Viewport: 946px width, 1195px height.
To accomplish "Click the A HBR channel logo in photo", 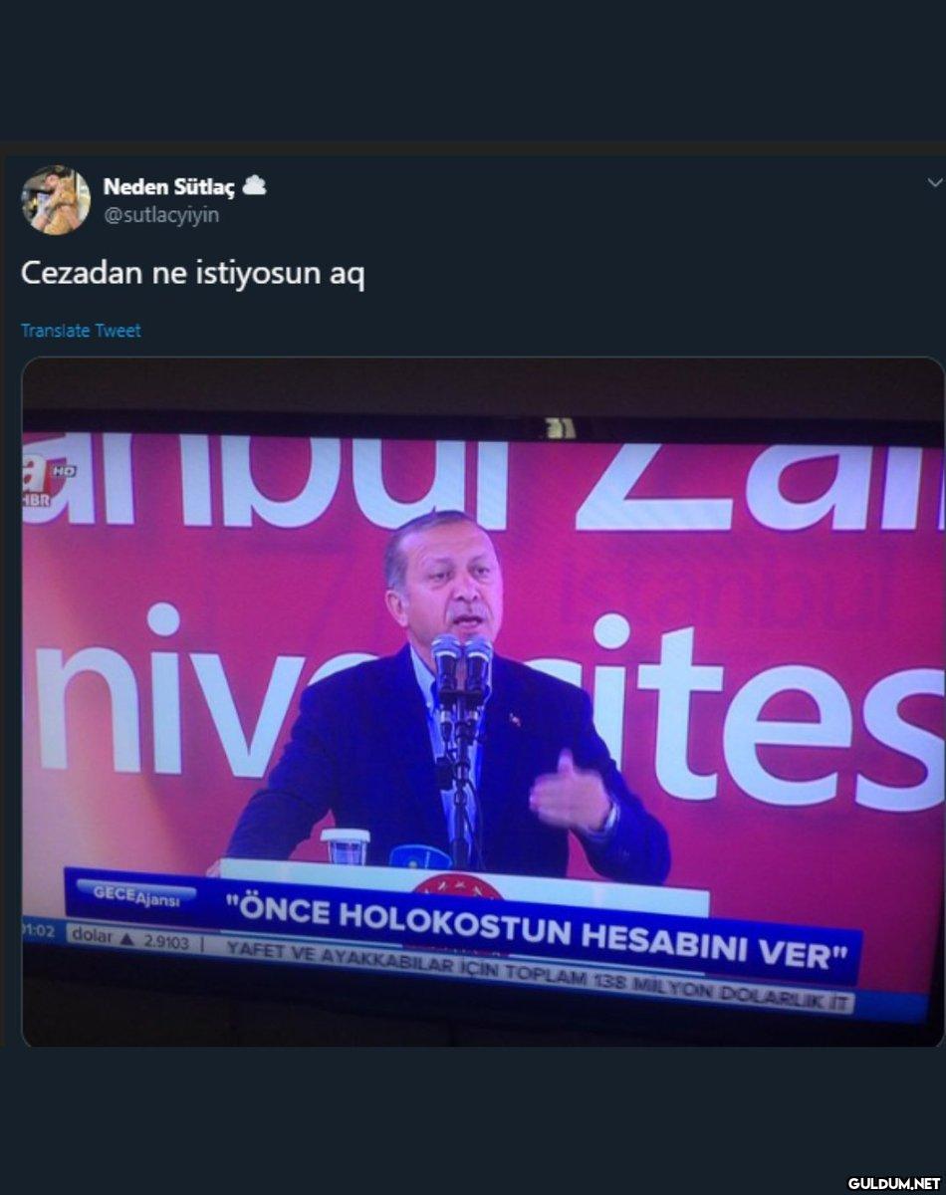I will pyautogui.click(x=49, y=478).
